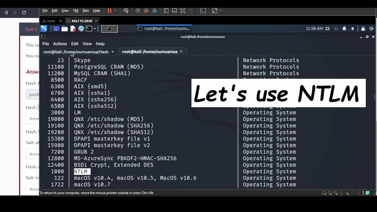Open the terminal View menu
The image size is (377, 212).
click(87, 44)
